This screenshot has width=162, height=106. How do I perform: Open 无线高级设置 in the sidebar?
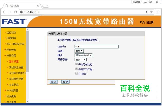pos(16,79)
